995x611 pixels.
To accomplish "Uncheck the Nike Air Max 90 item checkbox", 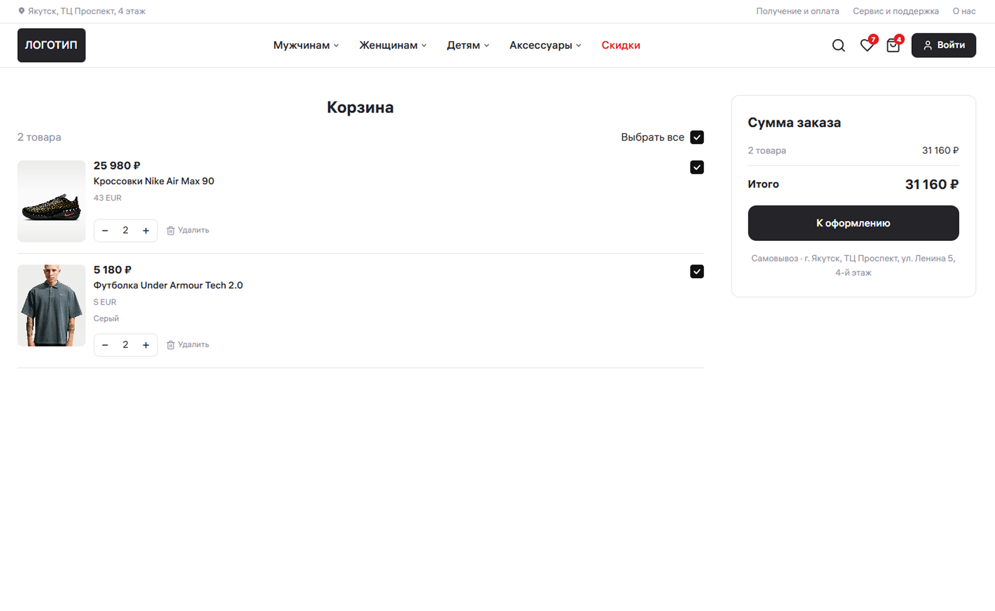I will (x=697, y=167).
